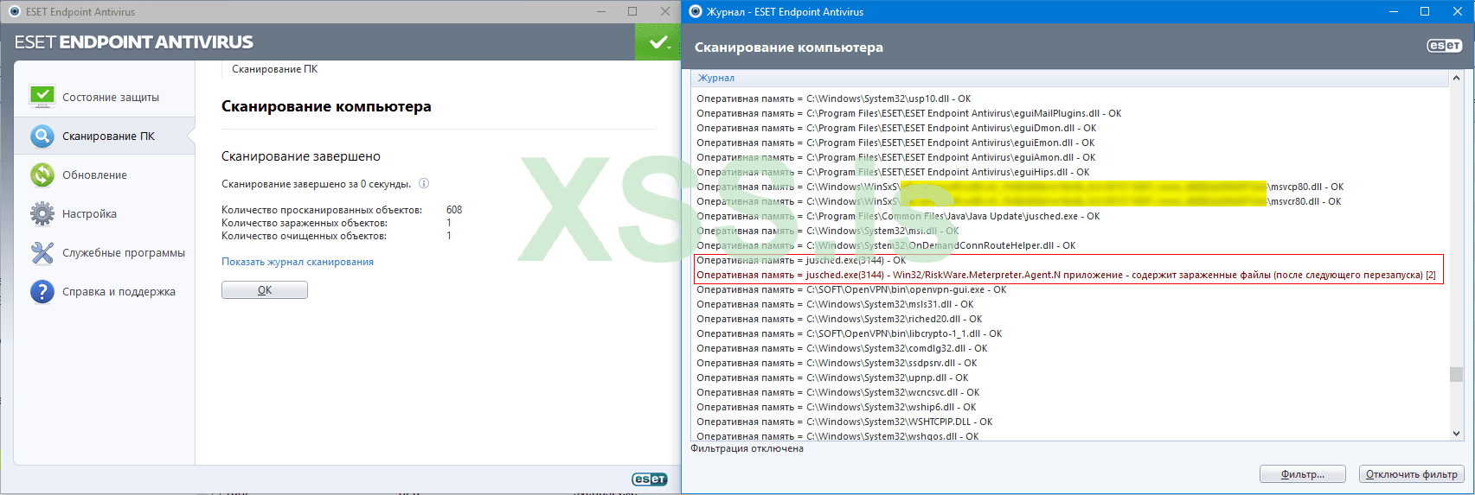Minimize the ESET Endpoint Antivirus main window
This screenshot has width=1475, height=495.
pos(600,11)
